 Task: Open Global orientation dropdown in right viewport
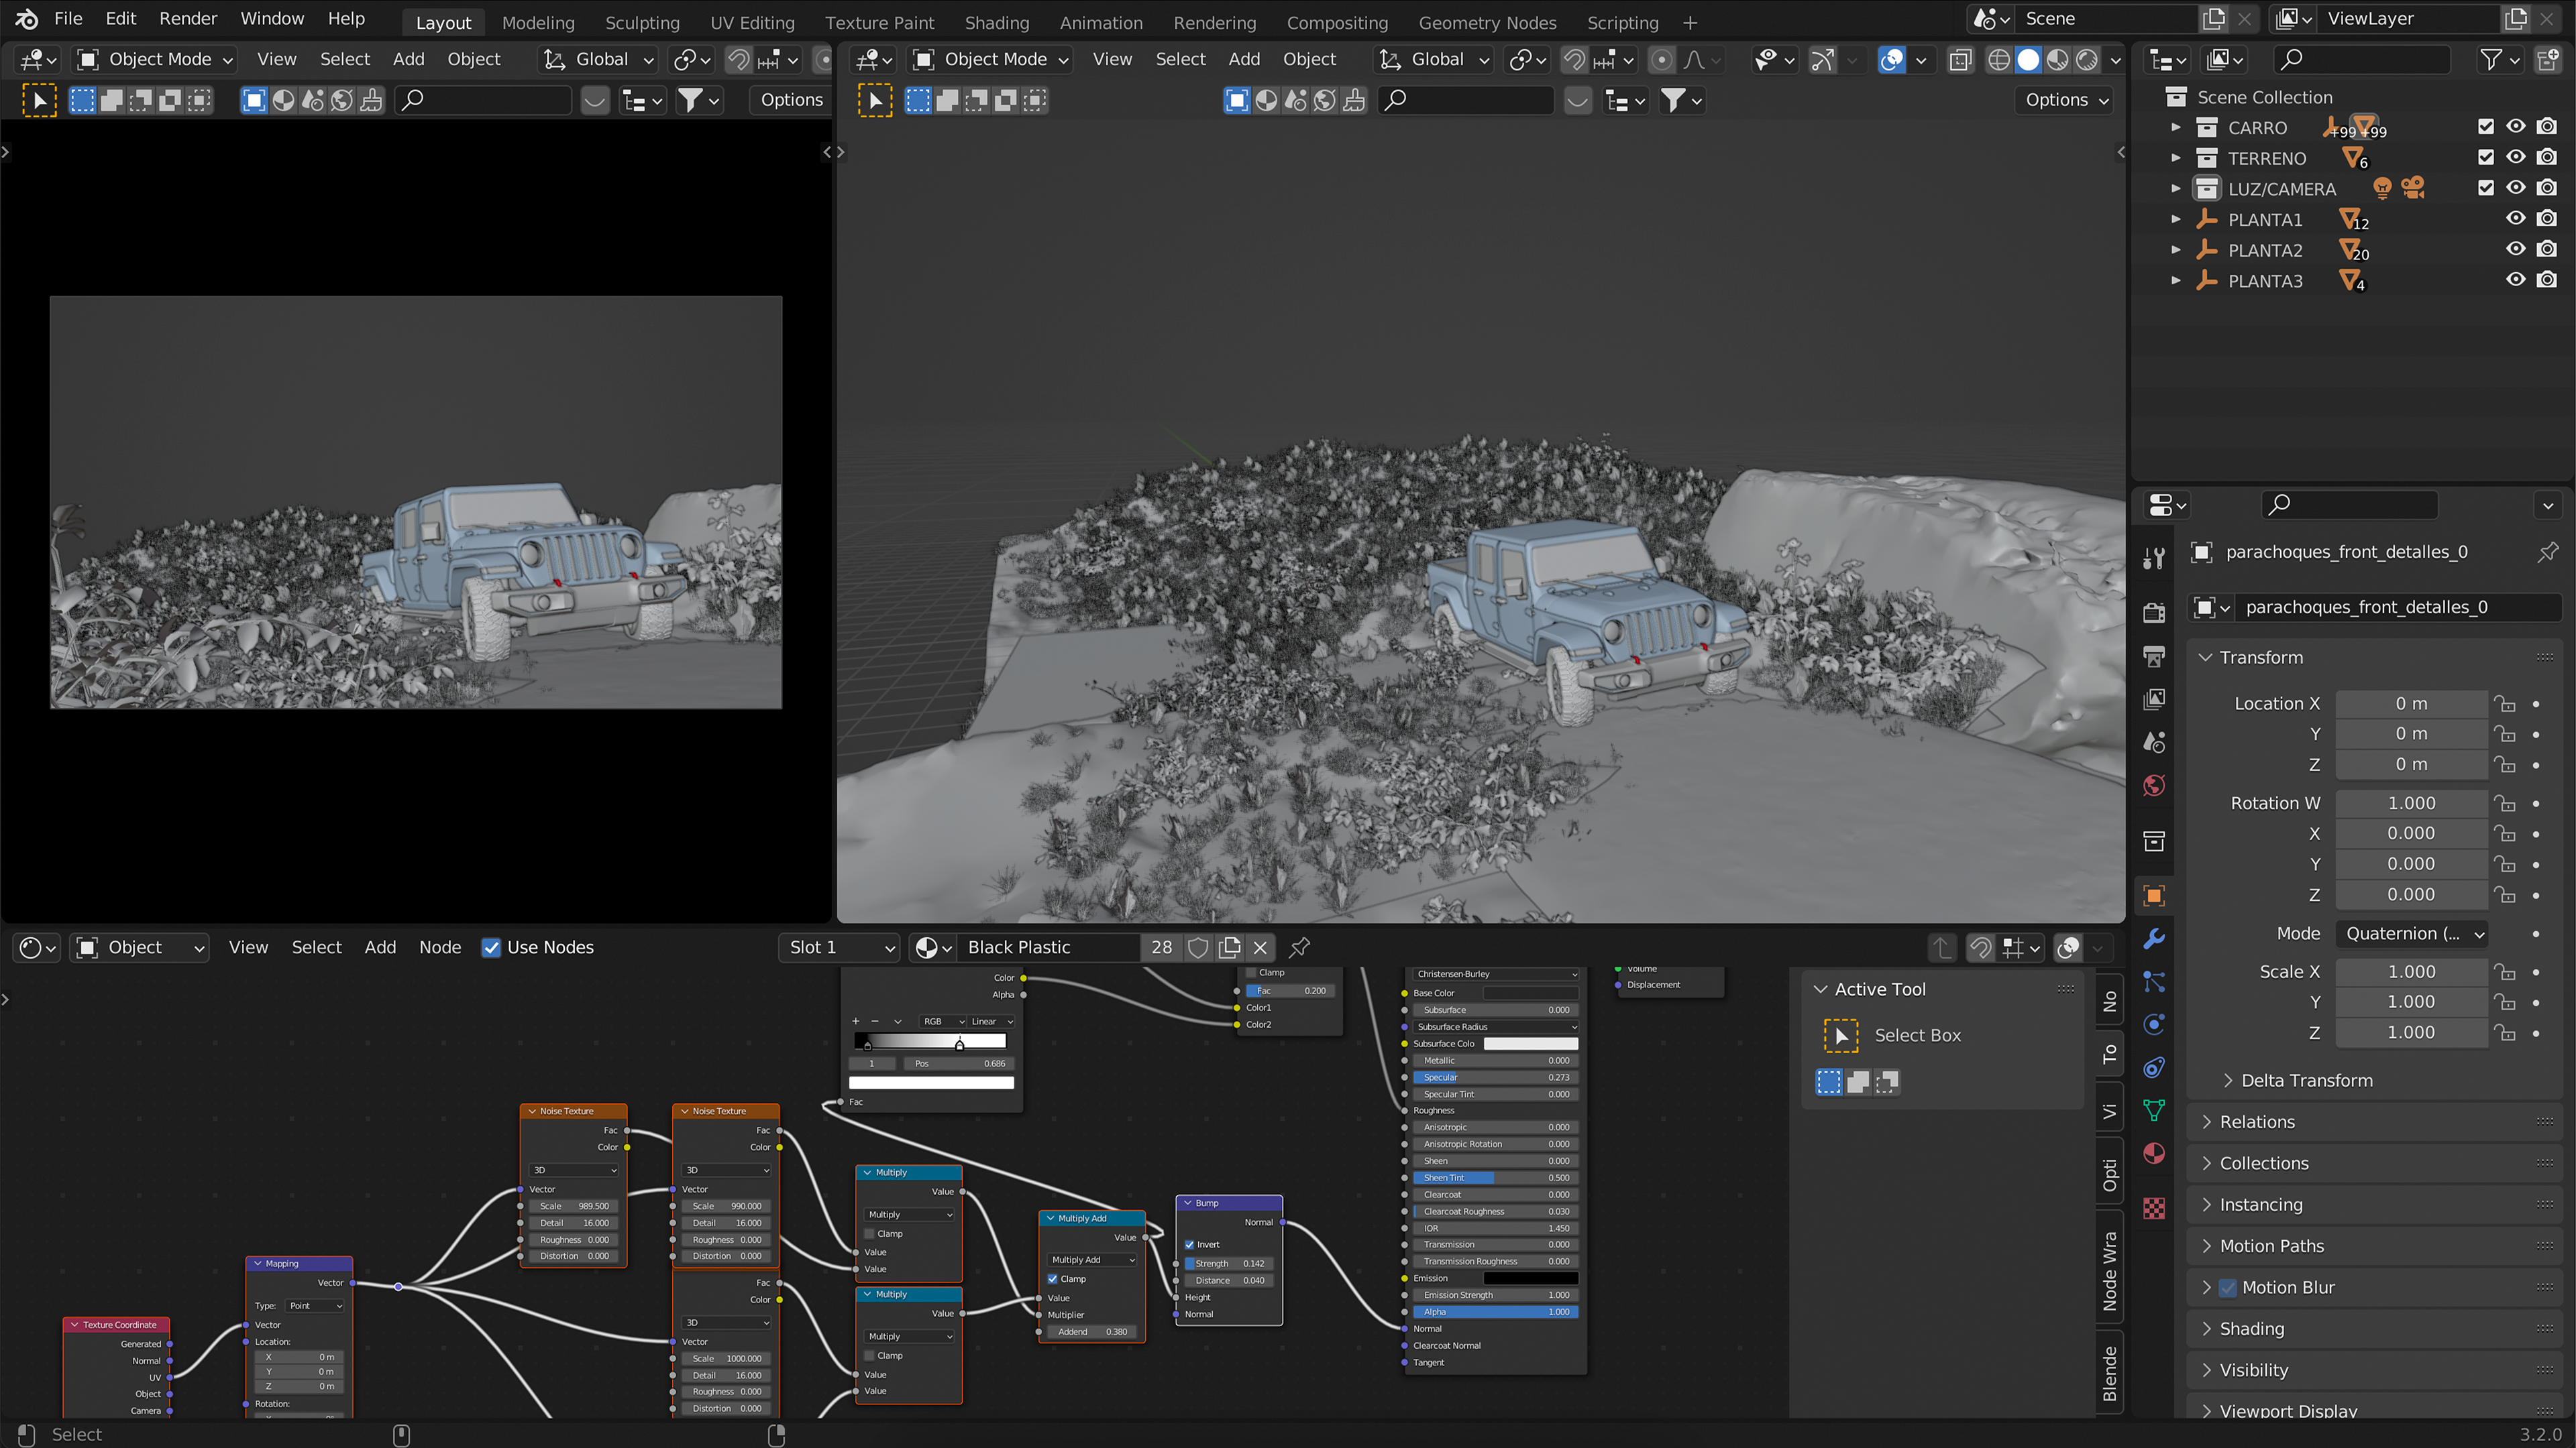[1434, 60]
